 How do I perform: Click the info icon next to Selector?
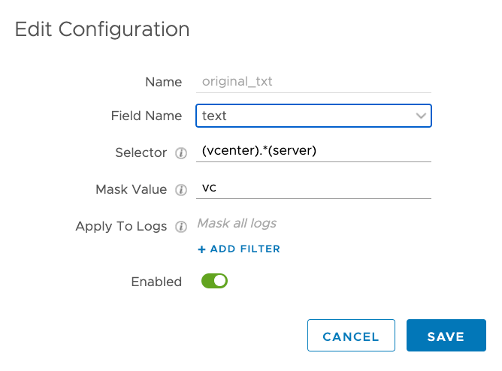click(180, 153)
